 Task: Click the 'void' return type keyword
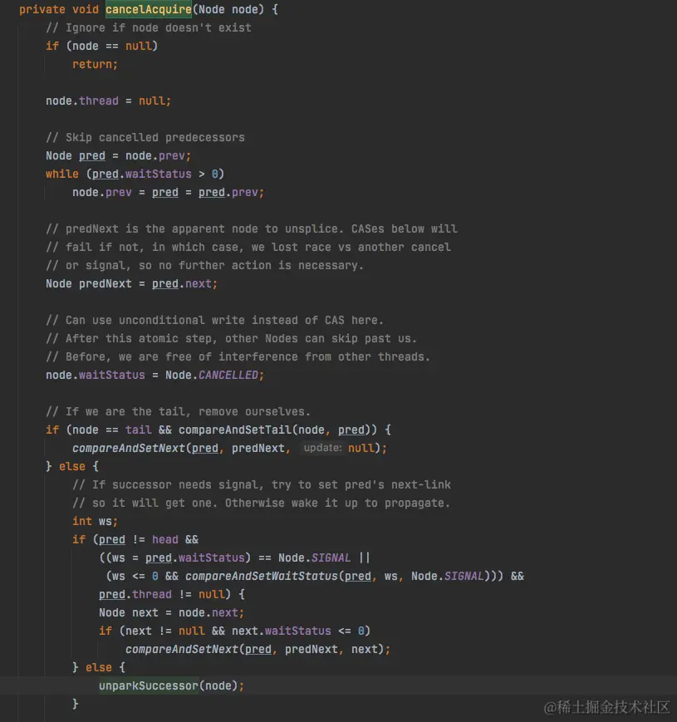tap(86, 9)
